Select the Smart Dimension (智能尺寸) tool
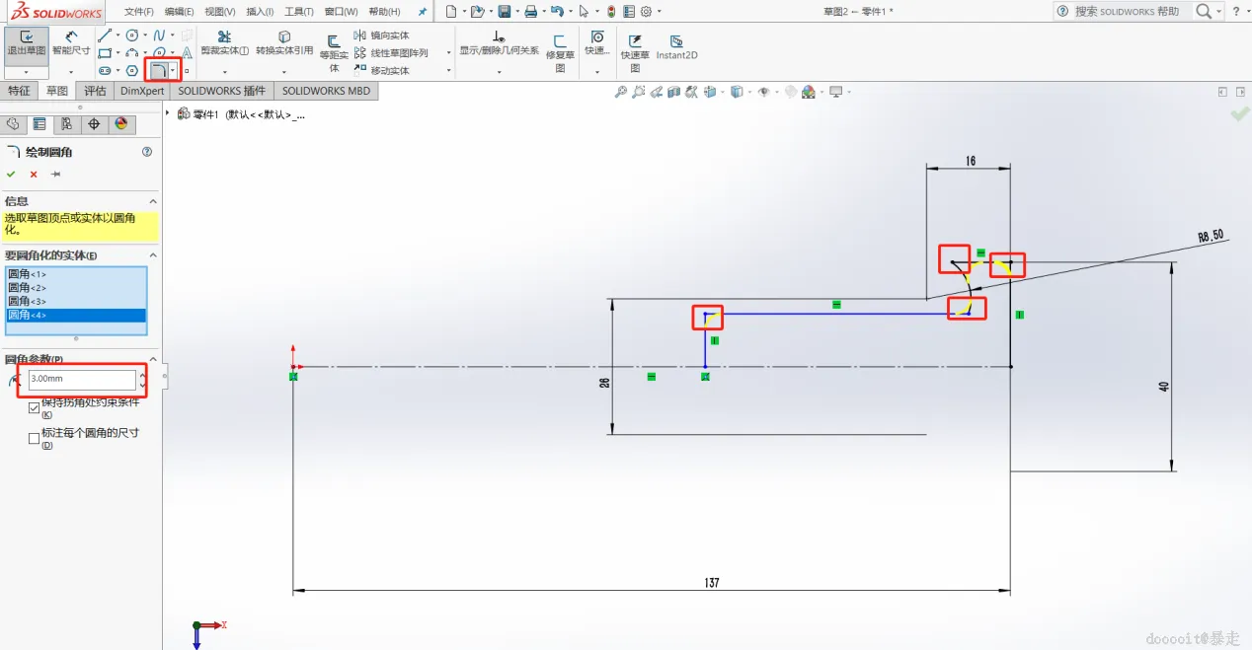The width and height of the screenshot is (1252, 650). pyautogui.click(x=71, y=43)
